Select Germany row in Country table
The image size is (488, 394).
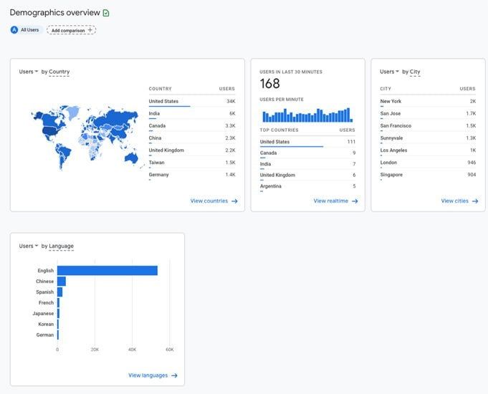[192, 175]
